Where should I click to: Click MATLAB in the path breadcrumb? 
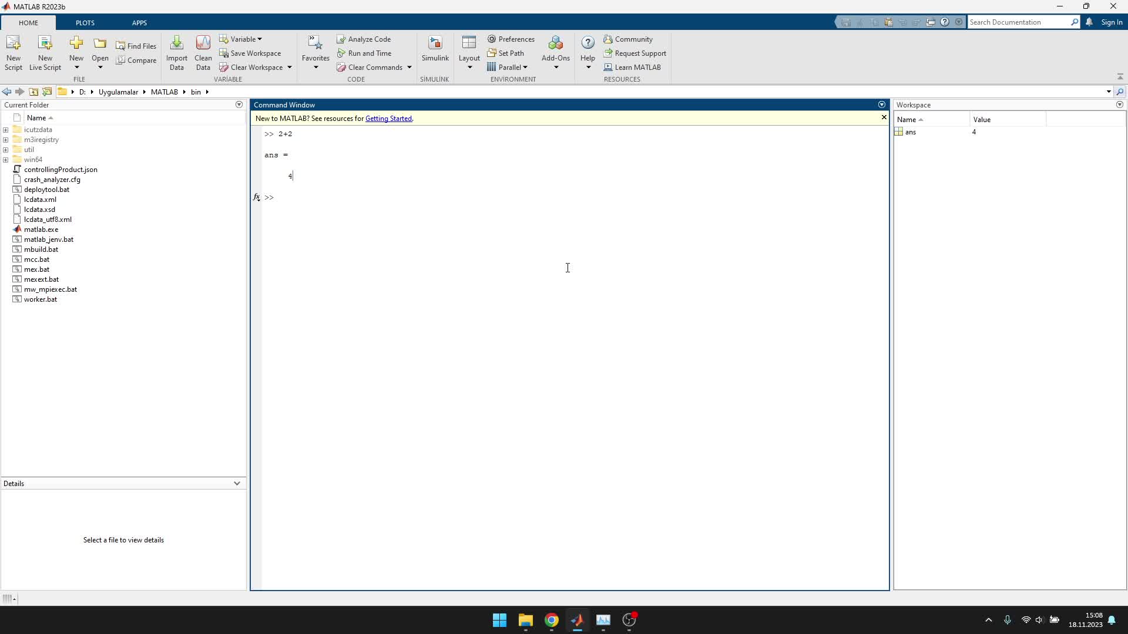coord(164,92)
